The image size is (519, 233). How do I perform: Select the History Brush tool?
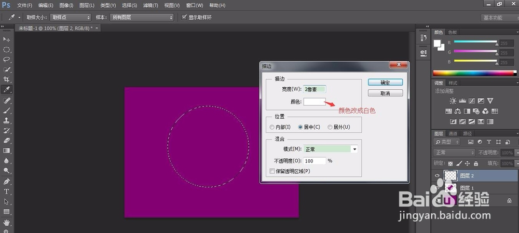6,130
